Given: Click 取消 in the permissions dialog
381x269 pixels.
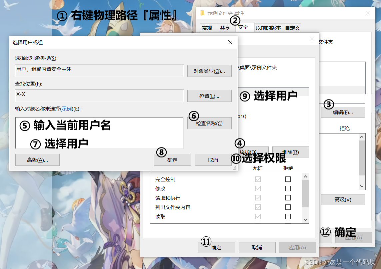Looking at the screenshot, I should tap(257, 247).
